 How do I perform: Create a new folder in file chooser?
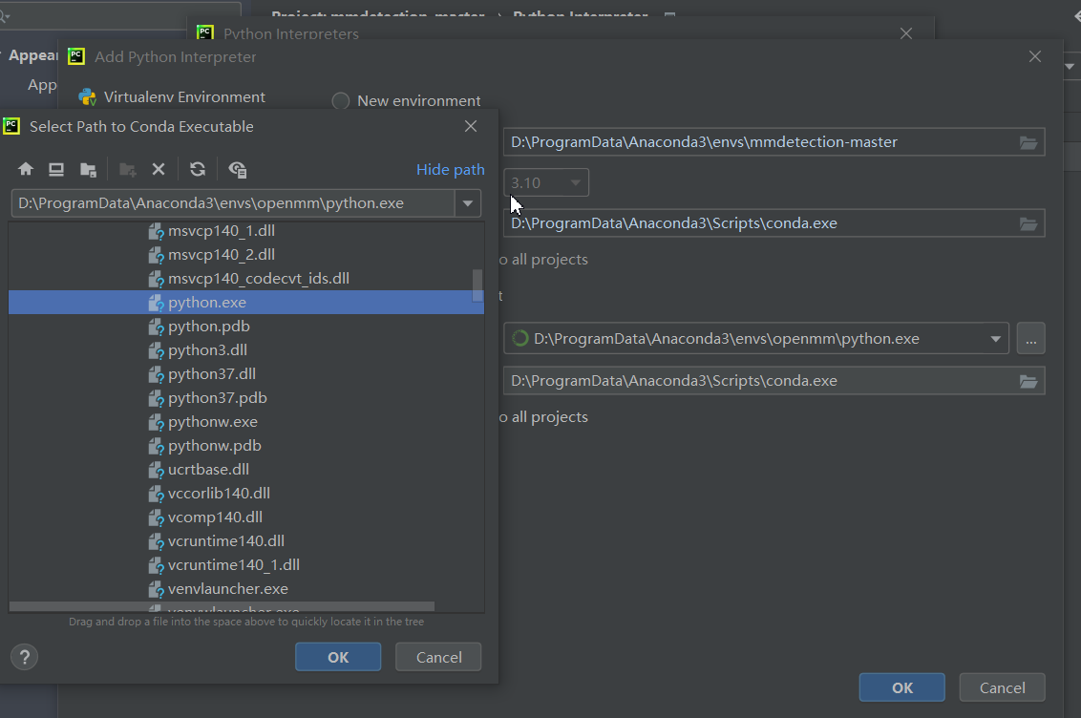pos(128,170)
